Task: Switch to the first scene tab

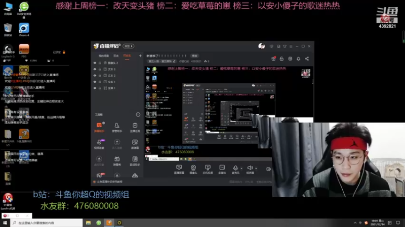Action: coord(104,56)
